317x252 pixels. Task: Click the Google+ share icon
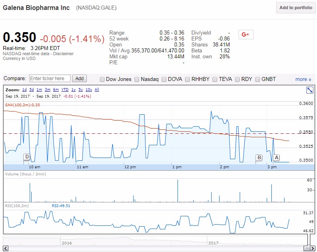246,35
